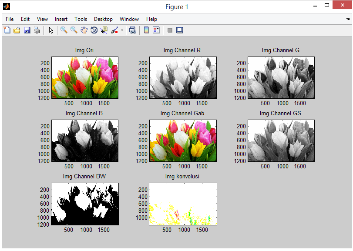Maximize the Figure 1 window

[x=327, y=5]
